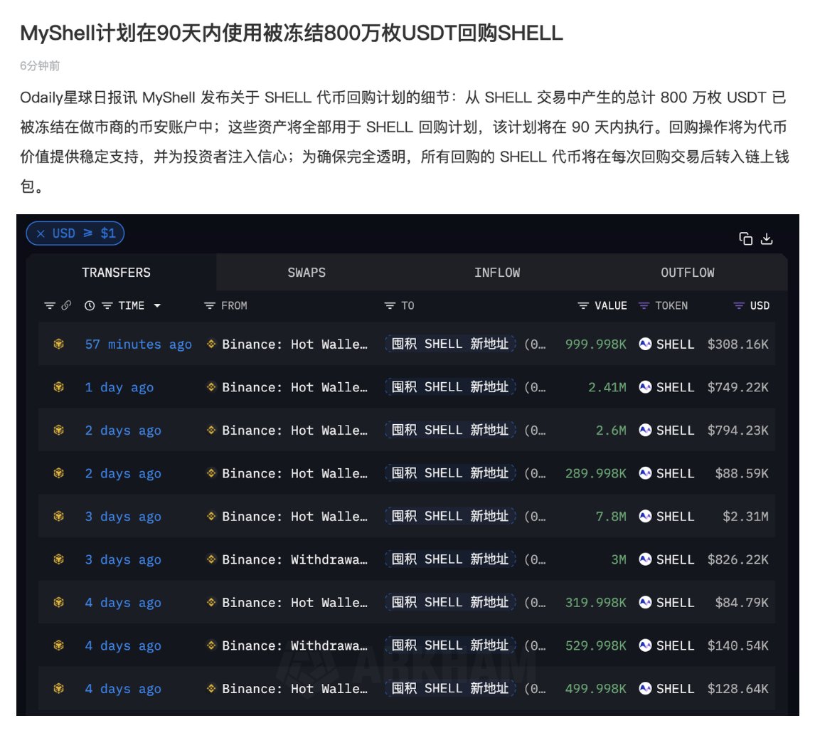The height and width of the screenshot is (733, 815).
Task: Switch to the TRANSFERS tab
Action: point(116,273)
